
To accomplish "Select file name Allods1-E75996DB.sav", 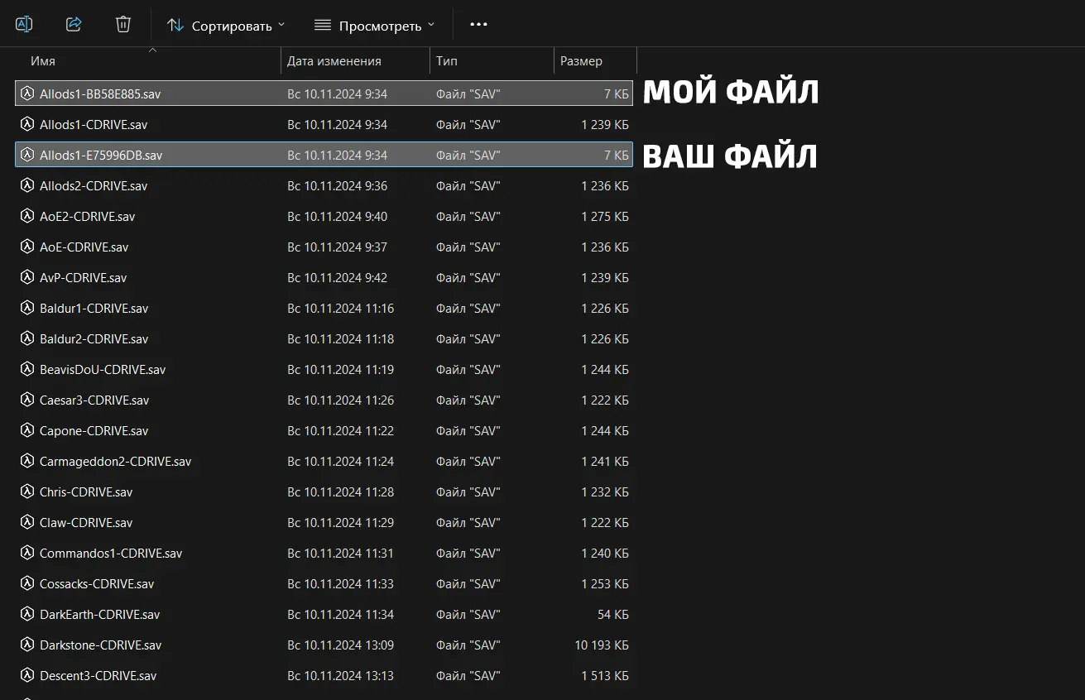I will click(x=101, y=156).
